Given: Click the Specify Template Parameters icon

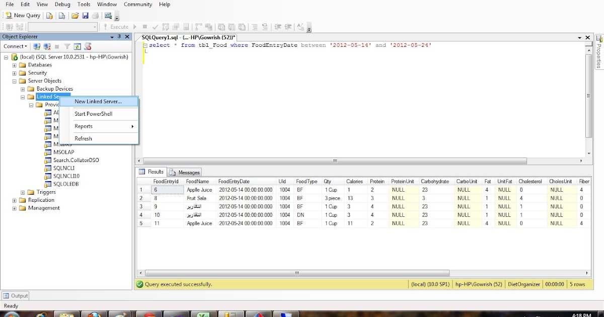Looking at the screenshot, I should coord(300,27).
